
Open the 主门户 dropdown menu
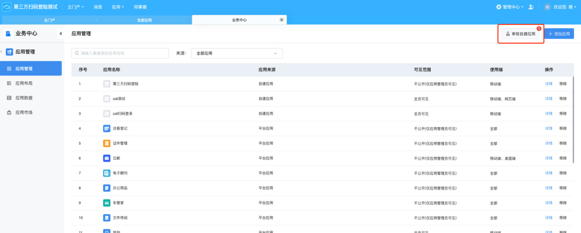coord(76,7)
